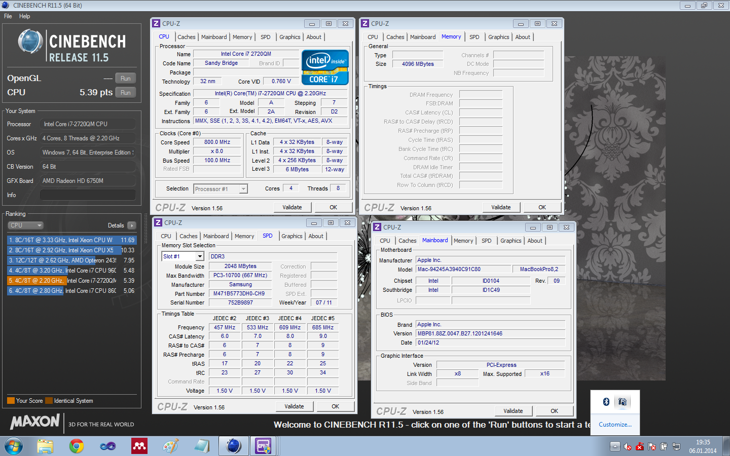Click the Customize... link in tray popup

615,425
